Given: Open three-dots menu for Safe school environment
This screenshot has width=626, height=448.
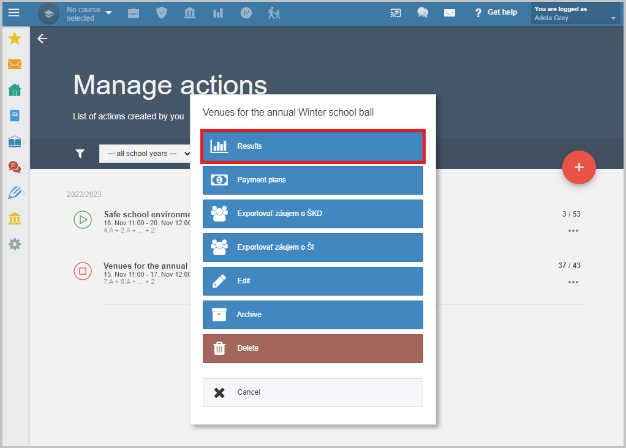Looking at the screenshot, I should 573,231.
